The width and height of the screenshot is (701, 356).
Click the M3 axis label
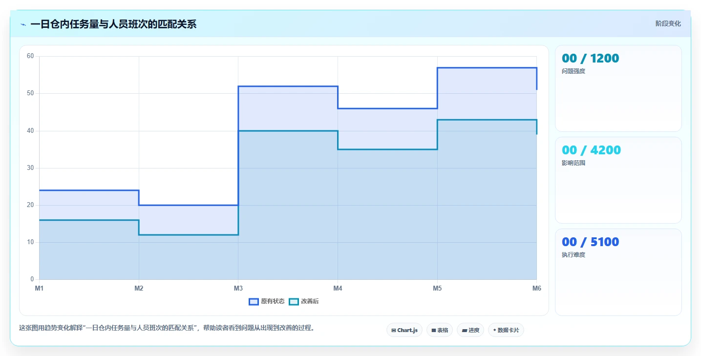coord(238,289)
